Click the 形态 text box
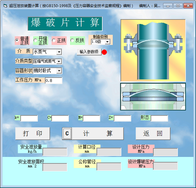This screenshot has width=196, height=188. coord(159,118)
